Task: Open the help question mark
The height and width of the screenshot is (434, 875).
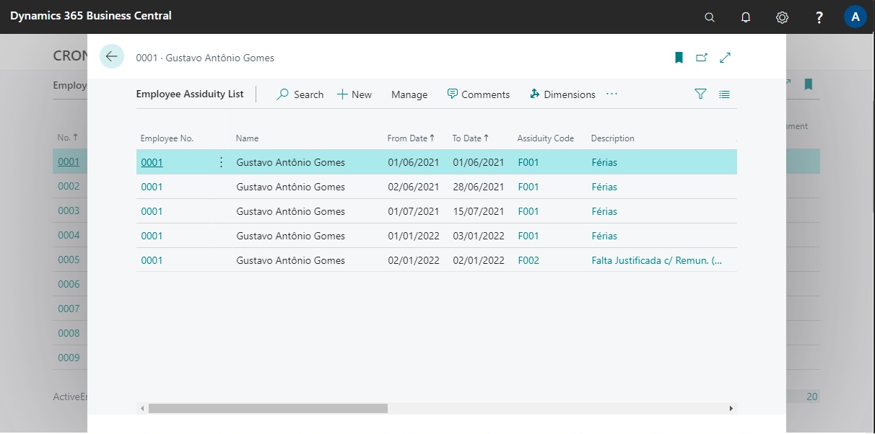Action: coord(819,17)
